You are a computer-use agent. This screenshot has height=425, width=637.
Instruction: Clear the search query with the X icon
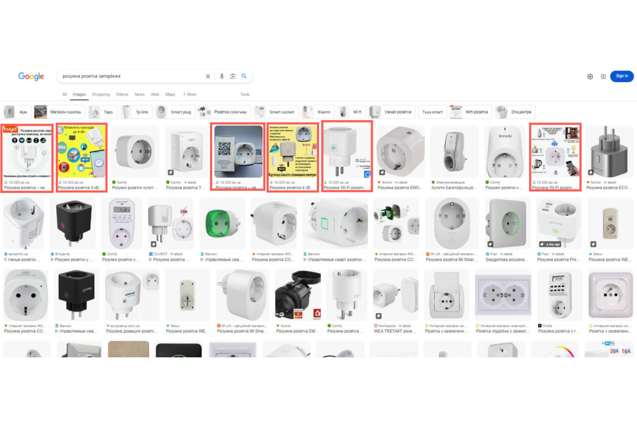point(208,76)
